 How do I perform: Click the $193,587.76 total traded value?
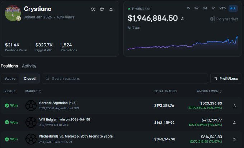(x=164, y=105)
